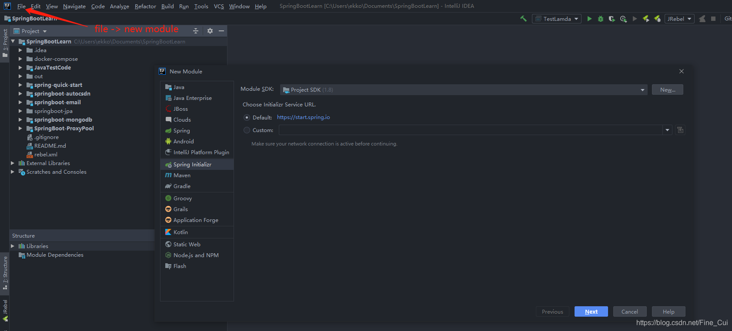Expand the .idea folder
This screenshot has height=331, width=732.
click(x=20, y=50)
